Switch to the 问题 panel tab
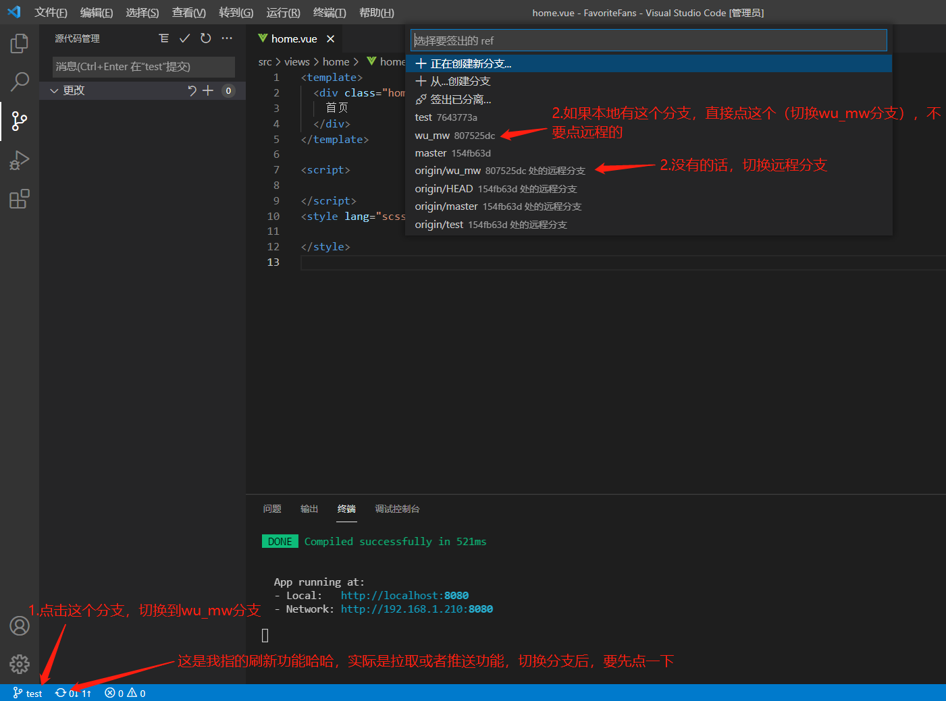946x701 pixels. [x=272, y=509]
